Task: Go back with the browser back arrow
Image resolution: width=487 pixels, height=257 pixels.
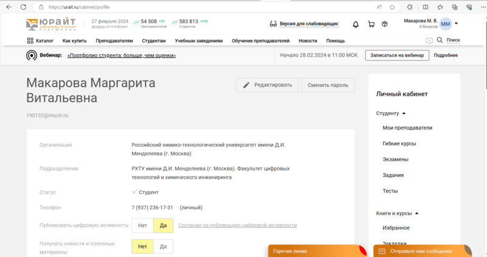Action: tap(9, 7)
